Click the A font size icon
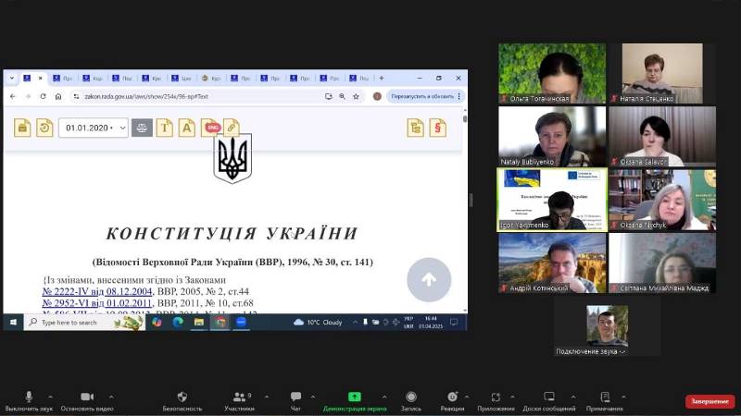 [x=187, y=128]
